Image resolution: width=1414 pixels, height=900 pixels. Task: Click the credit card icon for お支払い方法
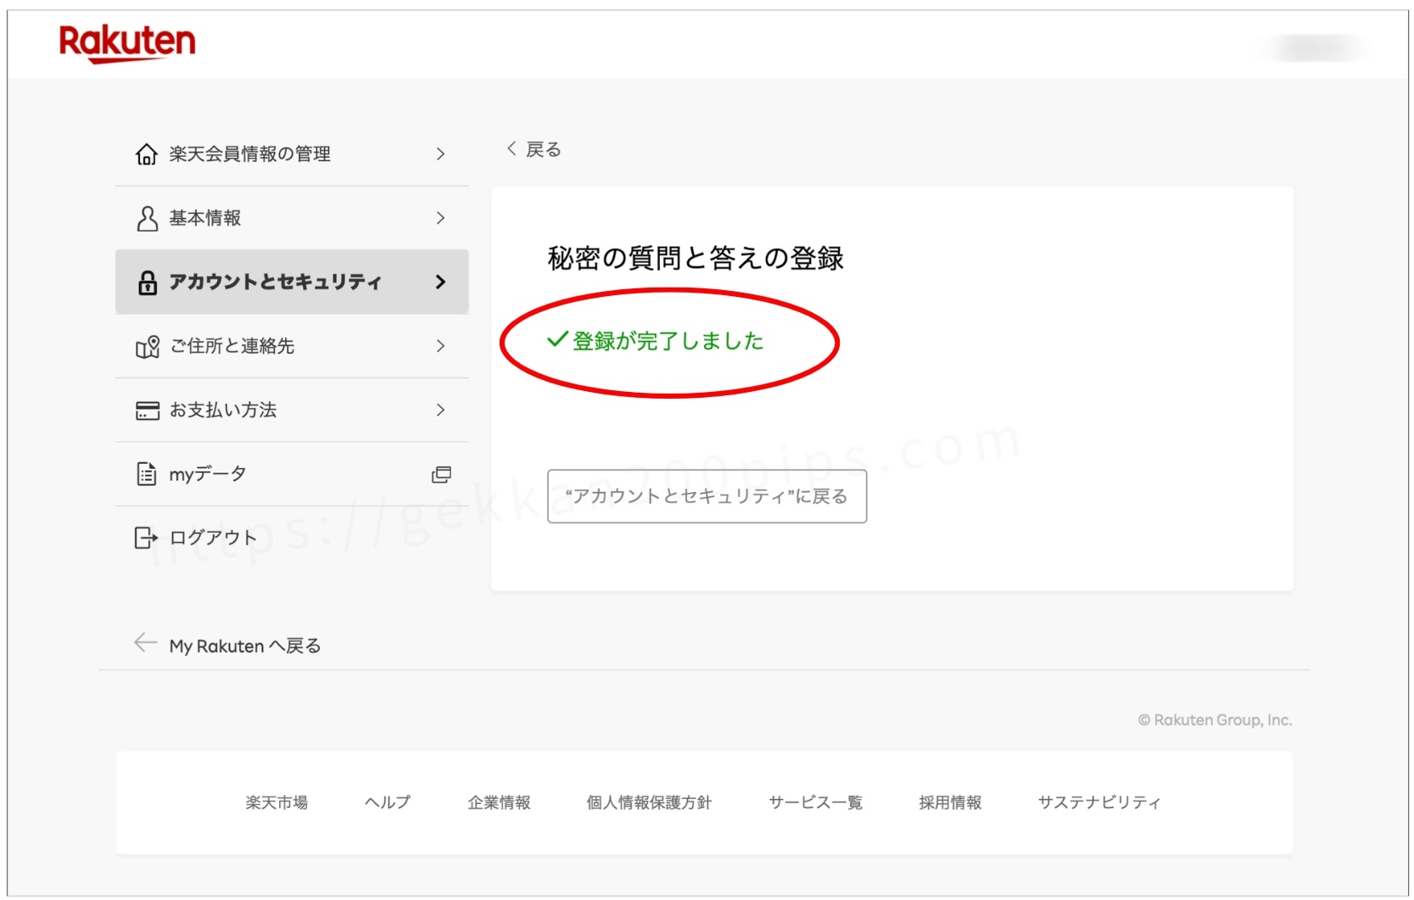(147, 411)
